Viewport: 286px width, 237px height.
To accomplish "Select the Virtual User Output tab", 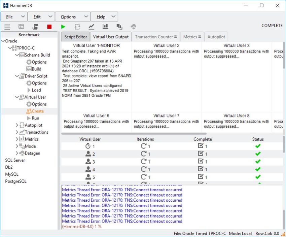I will (111, 37).
